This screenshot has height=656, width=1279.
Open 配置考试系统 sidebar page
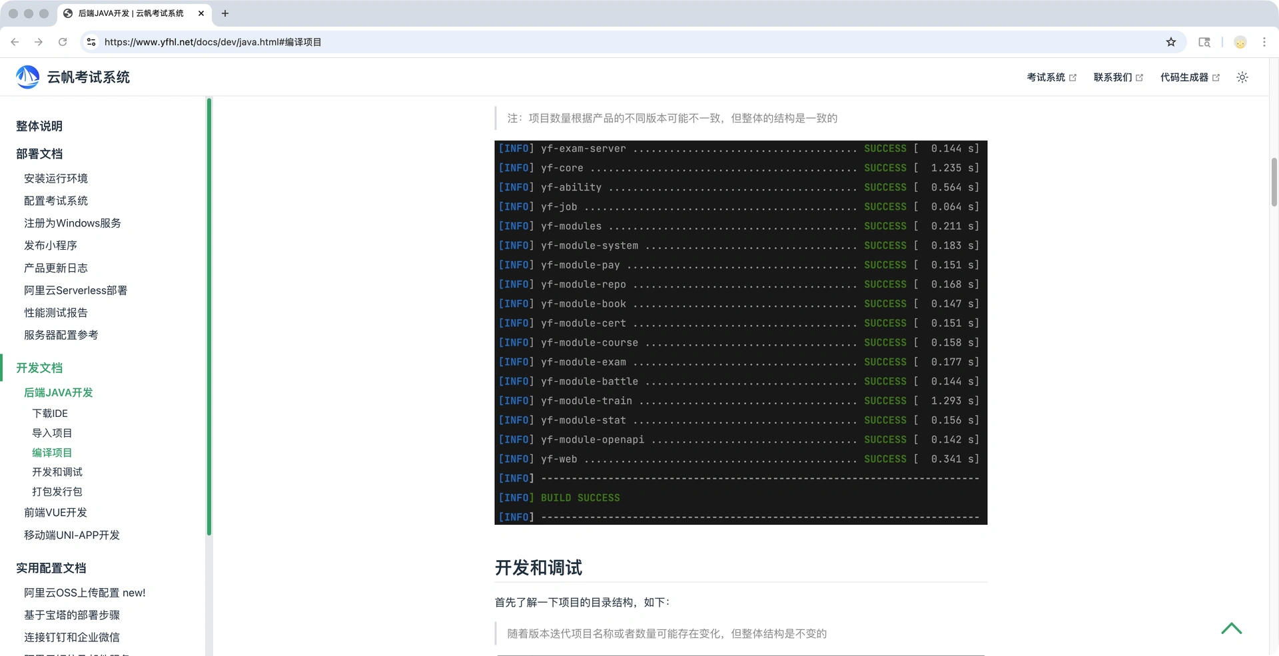[x=56, y=200]
